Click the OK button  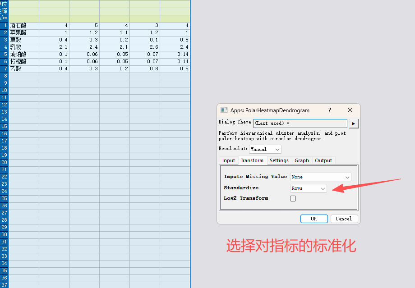click(314, 219)
